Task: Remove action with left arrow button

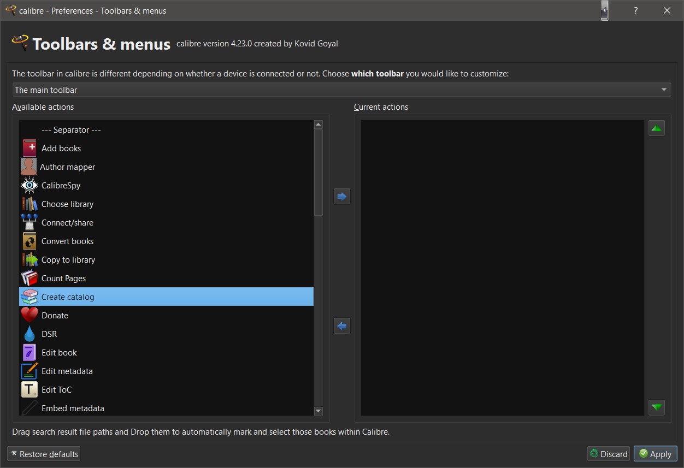Action: 342,326
